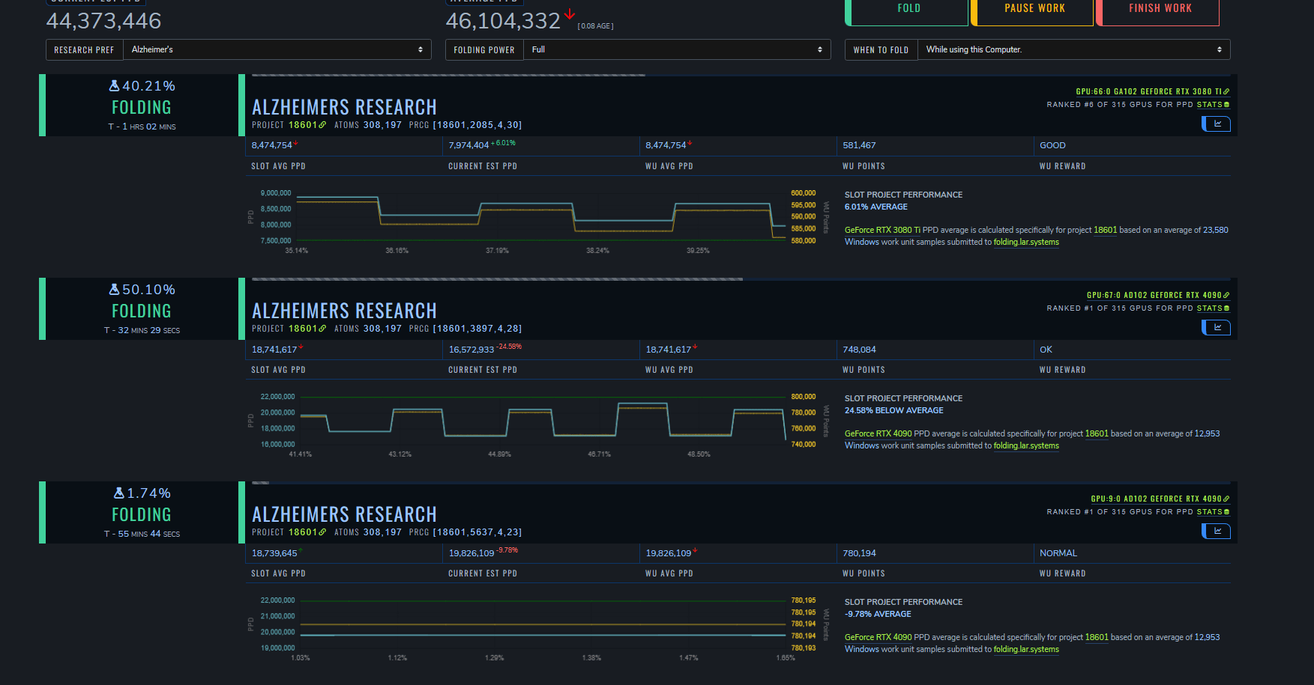Image resolution: width=1314 pixels, height=685 pixels.
Task: Click the STATS database icon in the GPU:9:0 slot
Action: click(x=1226, y=512)
